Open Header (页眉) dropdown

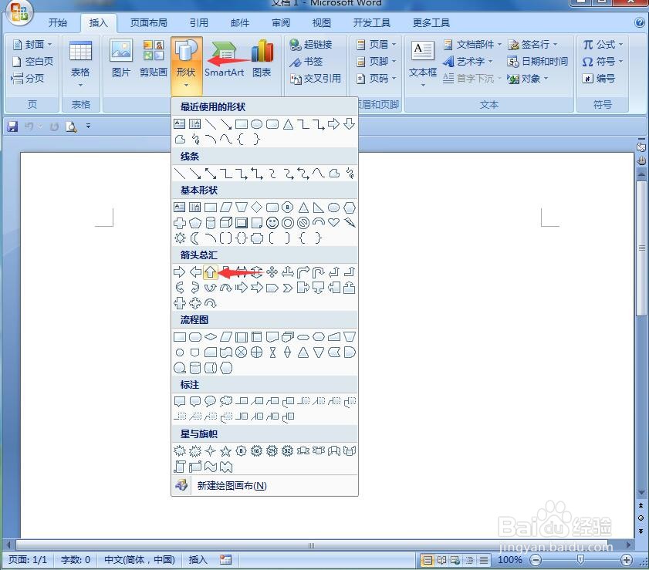[377, 44]
